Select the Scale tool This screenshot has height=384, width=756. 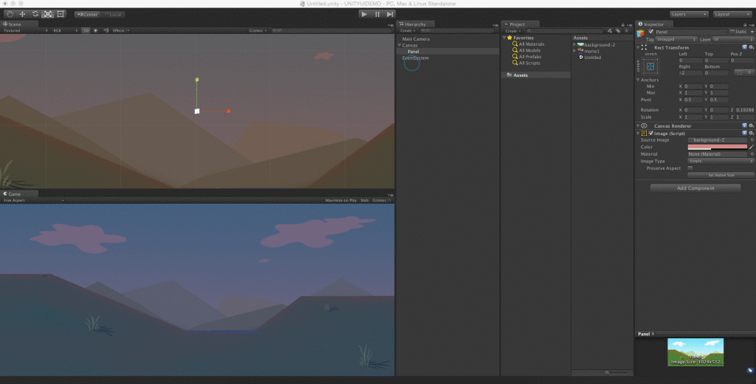[x=48, y=14]
